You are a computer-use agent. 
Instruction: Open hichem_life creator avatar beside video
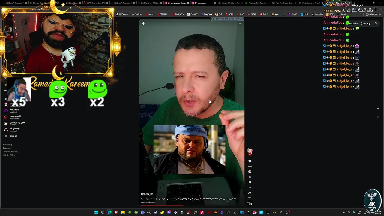[250, 151]
